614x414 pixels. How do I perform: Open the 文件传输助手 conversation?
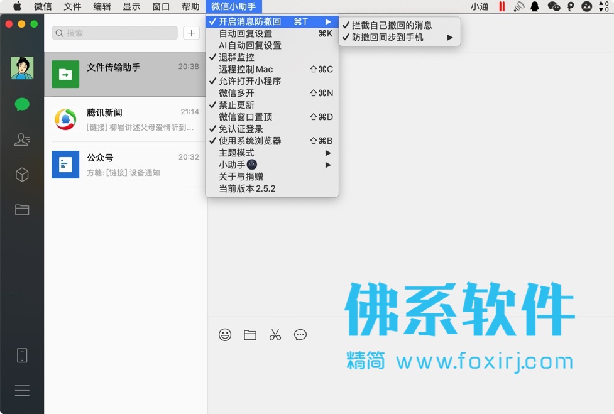[125, 74]
